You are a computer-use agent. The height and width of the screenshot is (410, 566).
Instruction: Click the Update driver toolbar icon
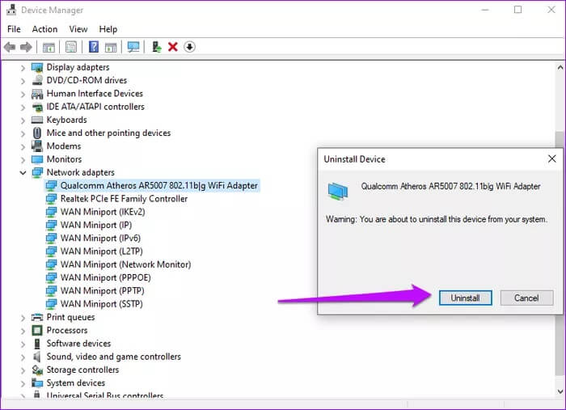pyautogui.click(x=156, y=47)
